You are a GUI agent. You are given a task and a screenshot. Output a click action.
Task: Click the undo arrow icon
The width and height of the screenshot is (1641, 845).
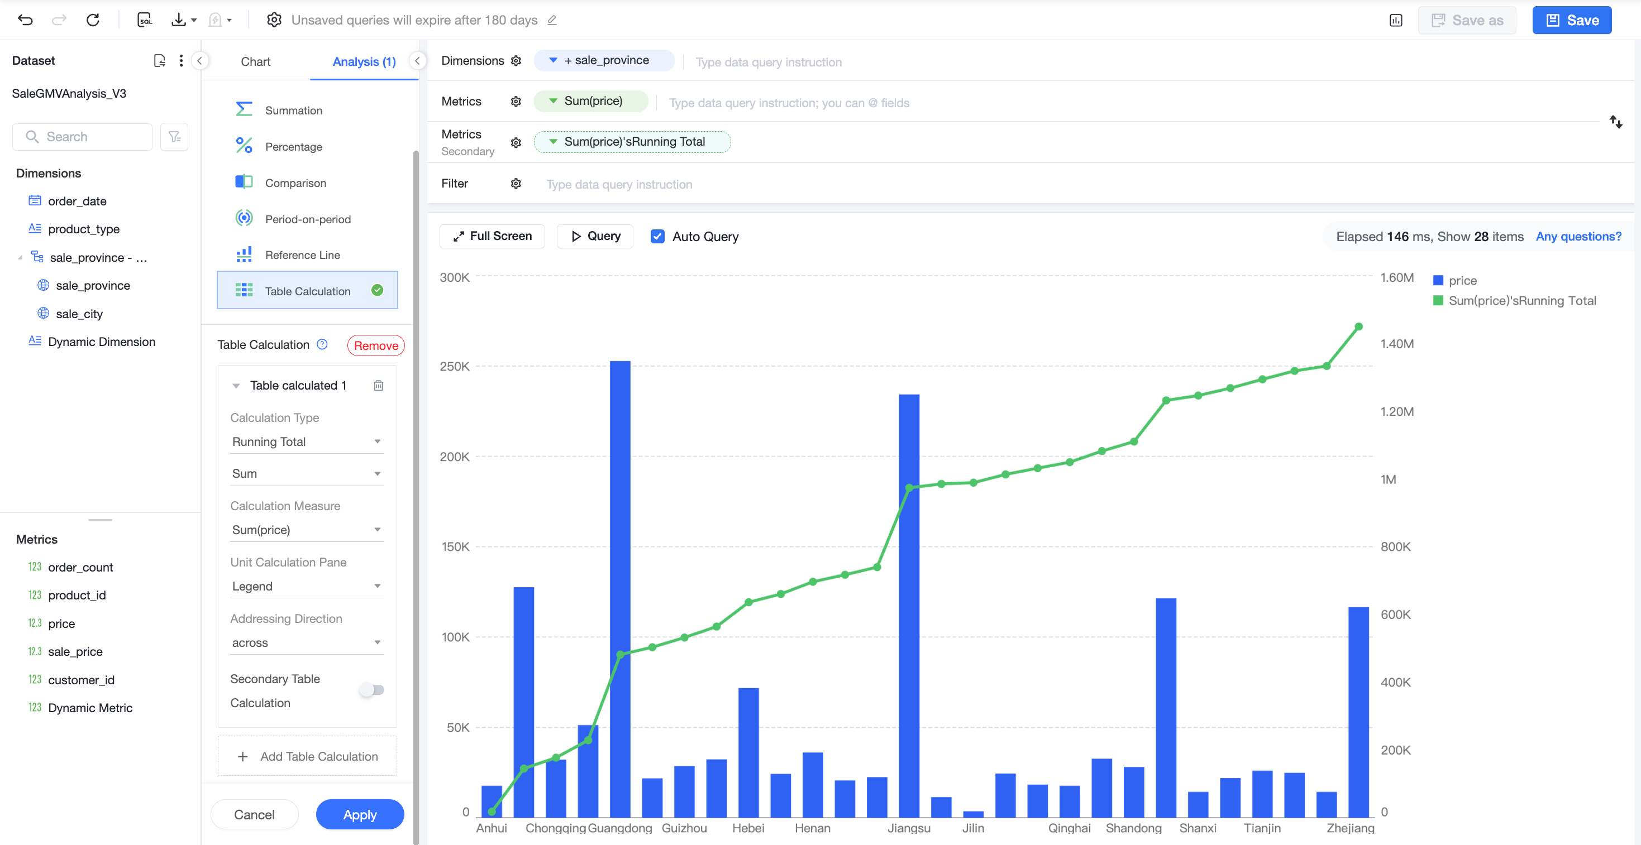click(26, 20)
